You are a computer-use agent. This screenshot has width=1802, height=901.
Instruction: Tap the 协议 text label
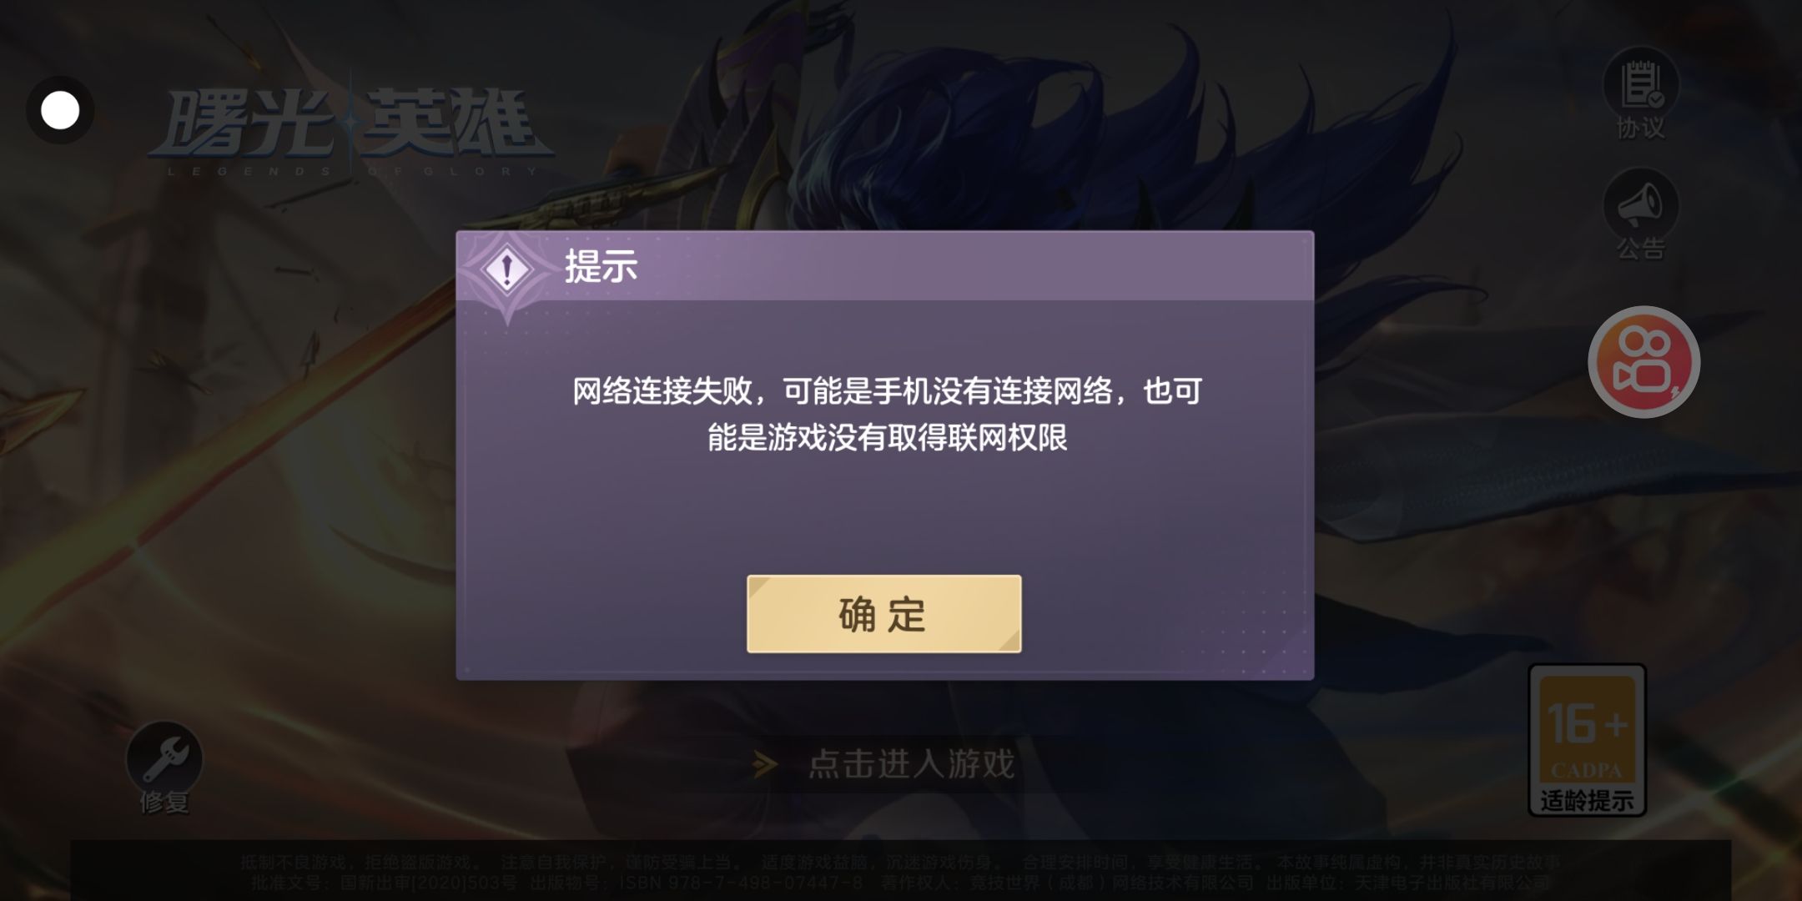(x=1640, y=128)
